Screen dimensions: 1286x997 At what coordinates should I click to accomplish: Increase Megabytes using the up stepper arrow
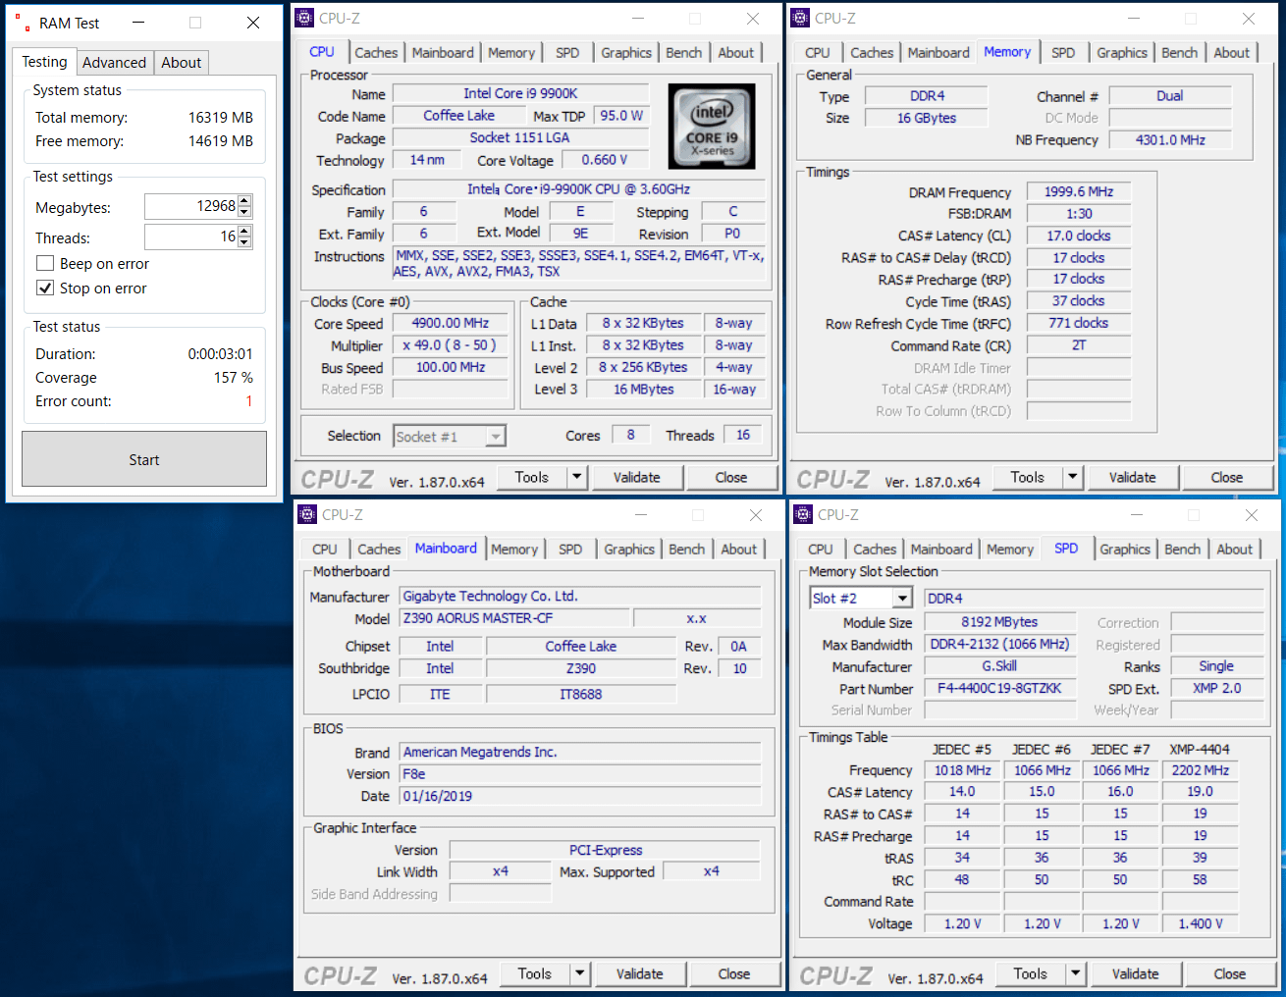tap(244, 201)
